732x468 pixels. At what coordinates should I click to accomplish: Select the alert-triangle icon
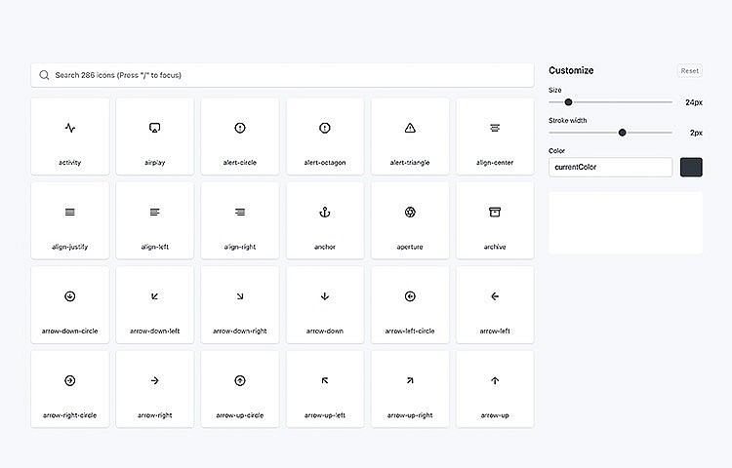click(x=410, y=136)
